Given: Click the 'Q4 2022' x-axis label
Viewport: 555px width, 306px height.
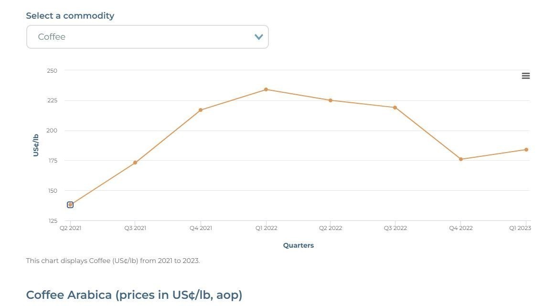Looking at the screenshot, I should (x=461, y=228).
